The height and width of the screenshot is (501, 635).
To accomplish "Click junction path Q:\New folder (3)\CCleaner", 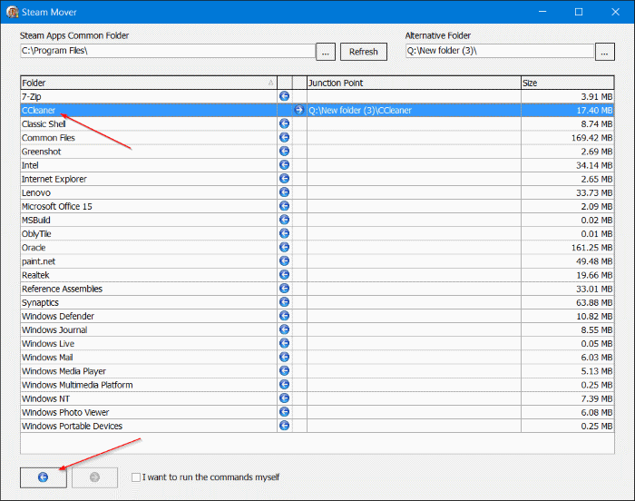I will [x=360, y=110].
